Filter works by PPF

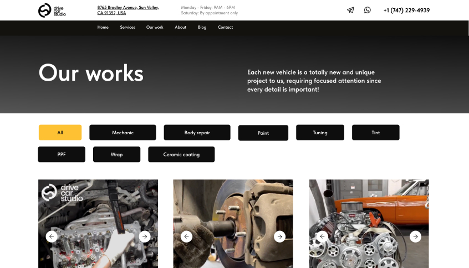[62, 154]
